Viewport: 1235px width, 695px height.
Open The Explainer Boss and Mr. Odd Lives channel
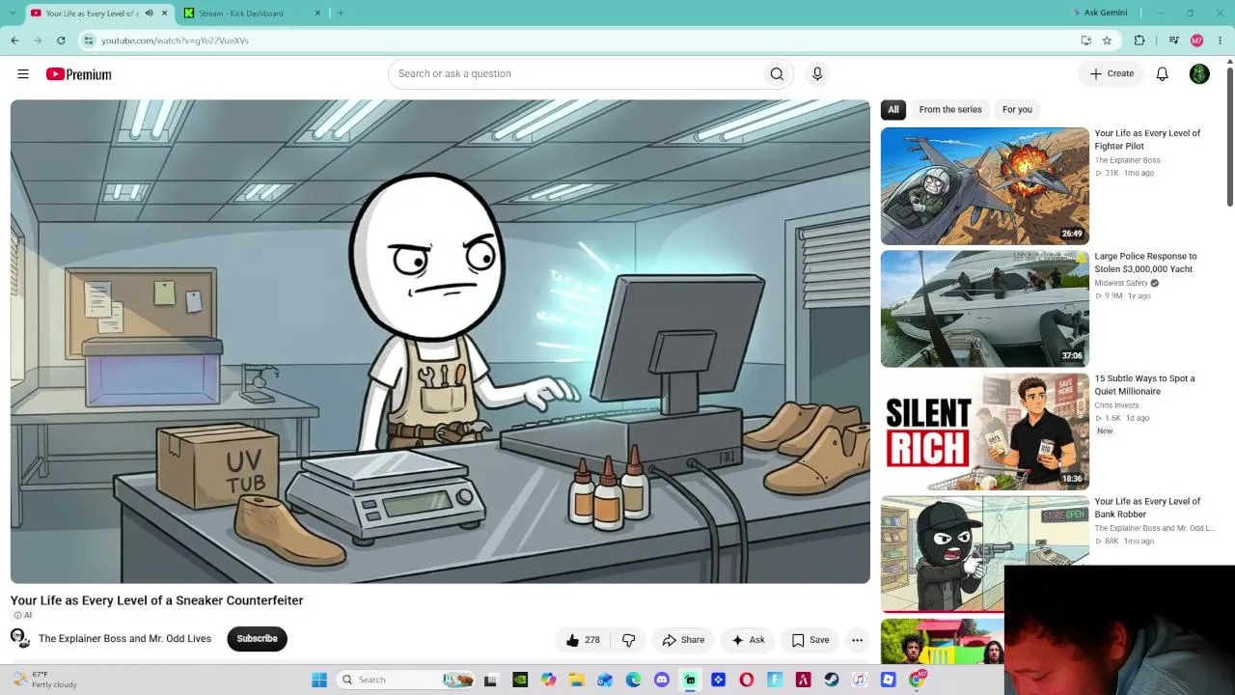[x=124, y=639]
